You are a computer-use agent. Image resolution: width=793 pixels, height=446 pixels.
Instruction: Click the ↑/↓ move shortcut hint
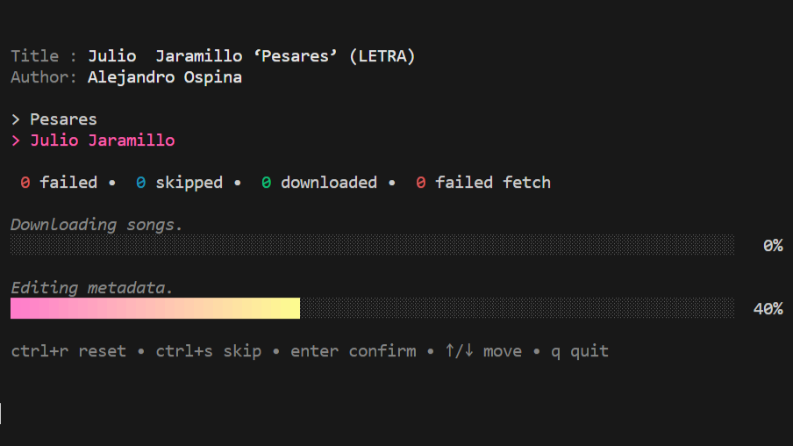483,351
